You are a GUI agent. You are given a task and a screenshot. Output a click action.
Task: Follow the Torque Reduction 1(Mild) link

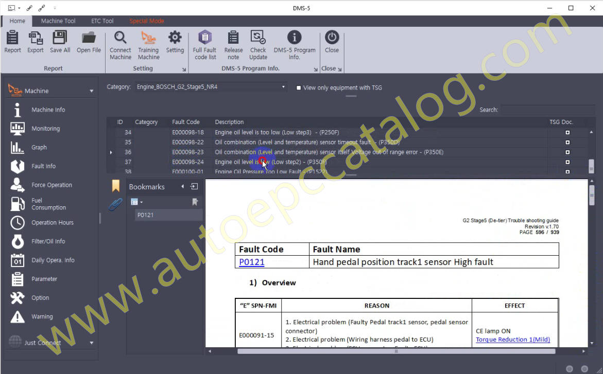pos(512,340)
